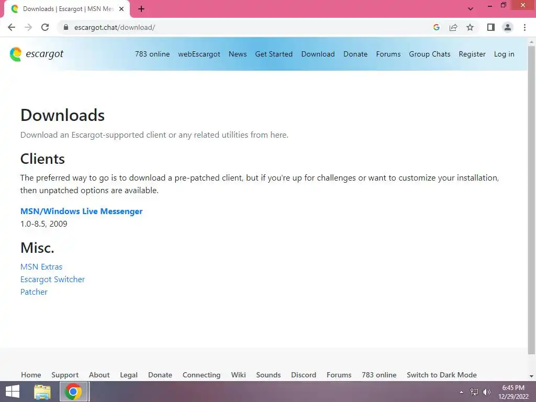
Task: Click Log in in the navigation bar
Action: (x=504, y=54)
